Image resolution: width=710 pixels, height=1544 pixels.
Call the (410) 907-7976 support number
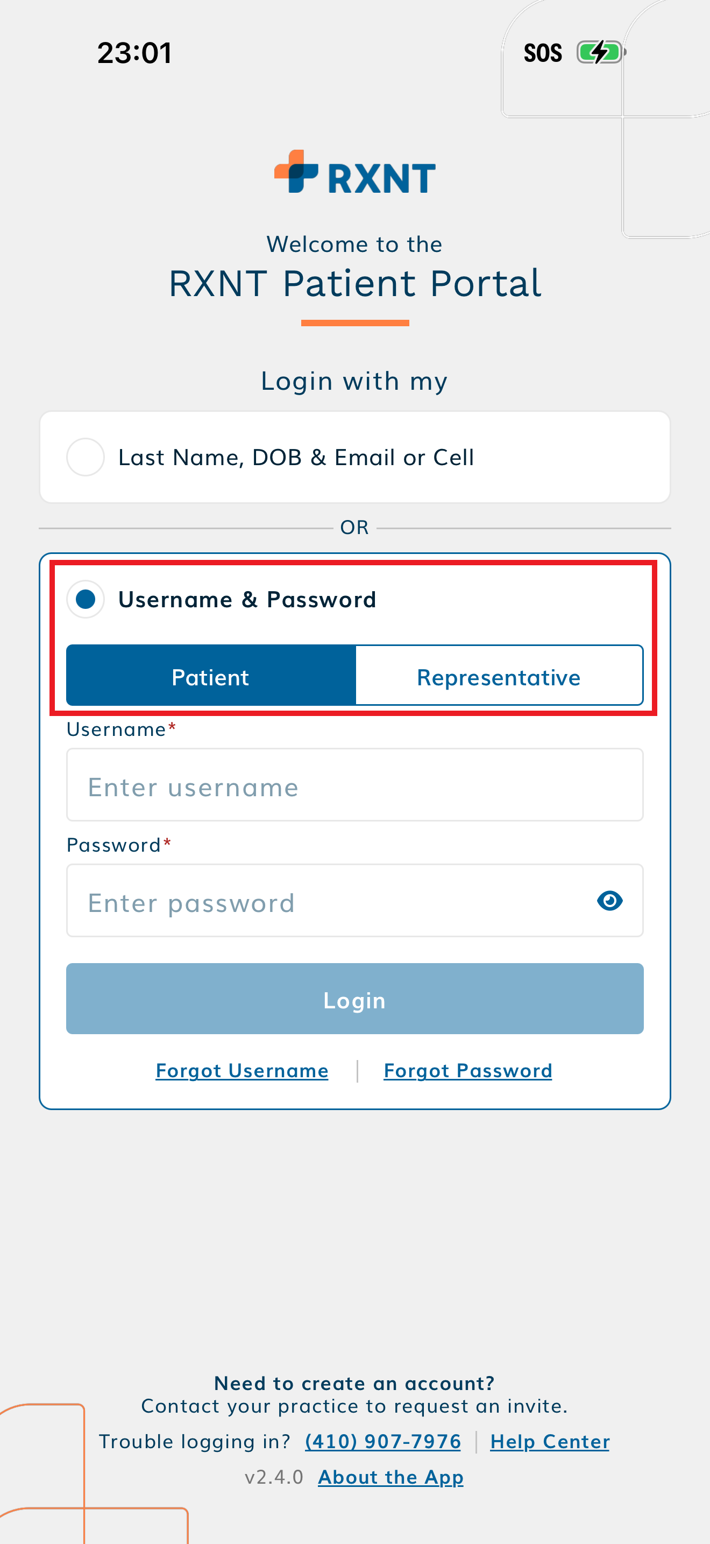click(x=382, y=1441)
